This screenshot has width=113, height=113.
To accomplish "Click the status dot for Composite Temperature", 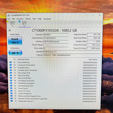I will (11, 65).
